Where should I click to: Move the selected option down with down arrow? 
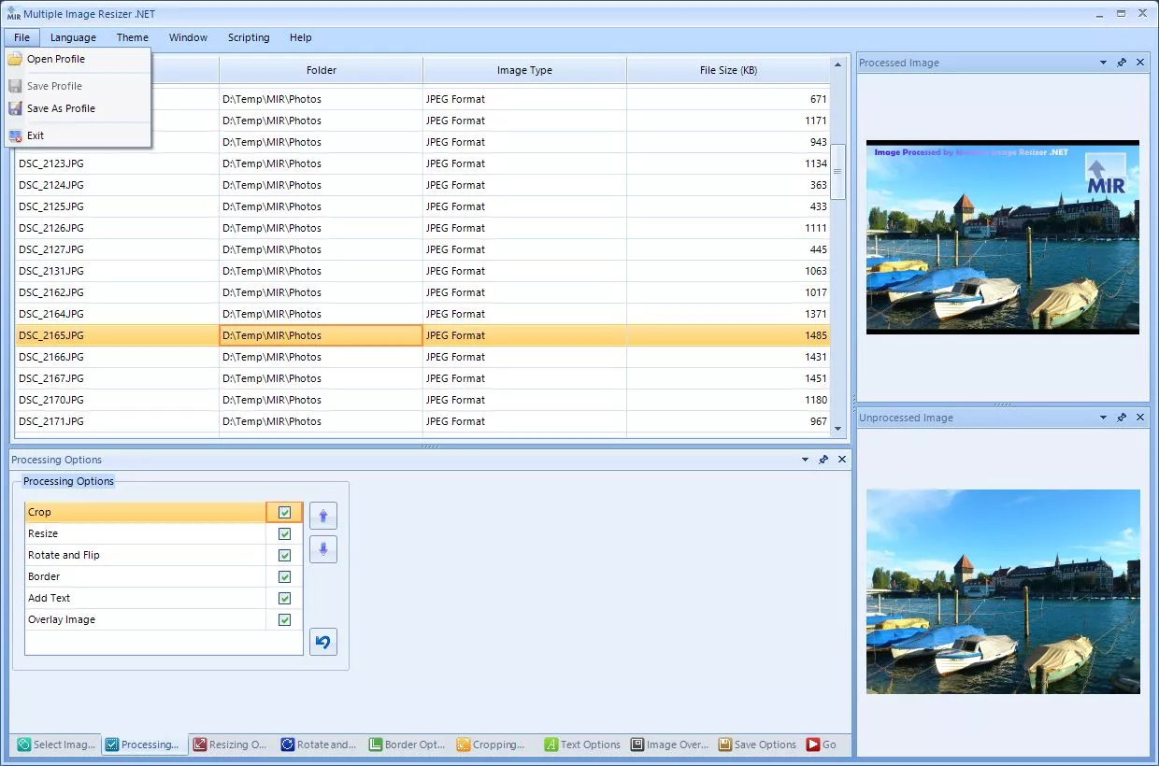(x=322, y=548)
